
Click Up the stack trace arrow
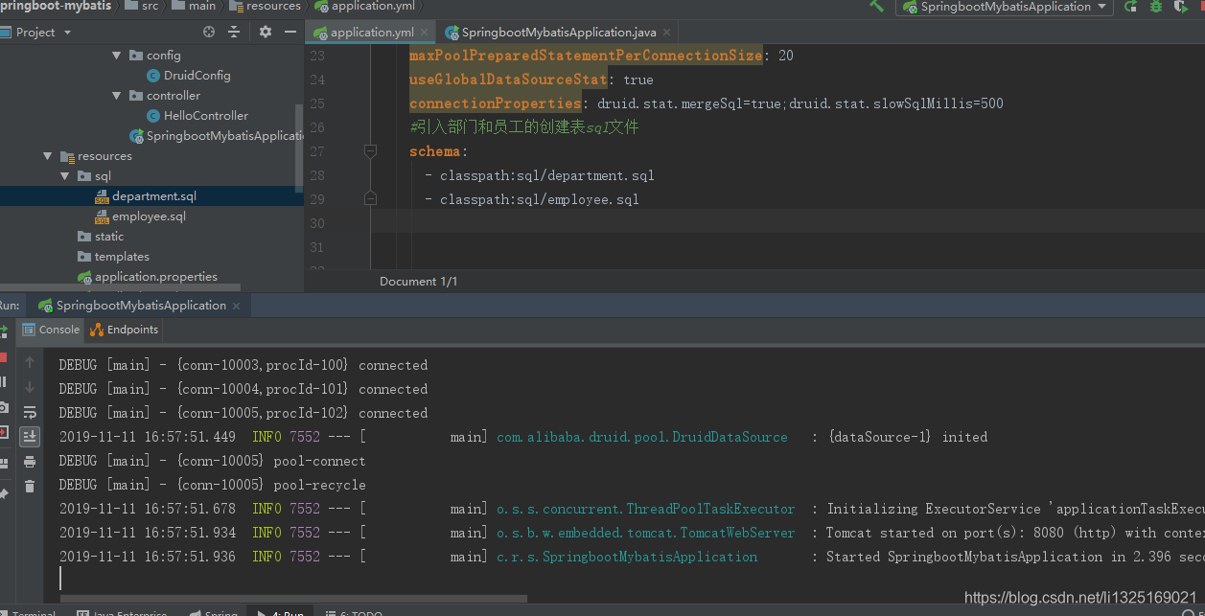(30, 362)
